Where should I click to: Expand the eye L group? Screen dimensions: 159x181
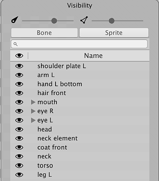[x=33, y=120]
